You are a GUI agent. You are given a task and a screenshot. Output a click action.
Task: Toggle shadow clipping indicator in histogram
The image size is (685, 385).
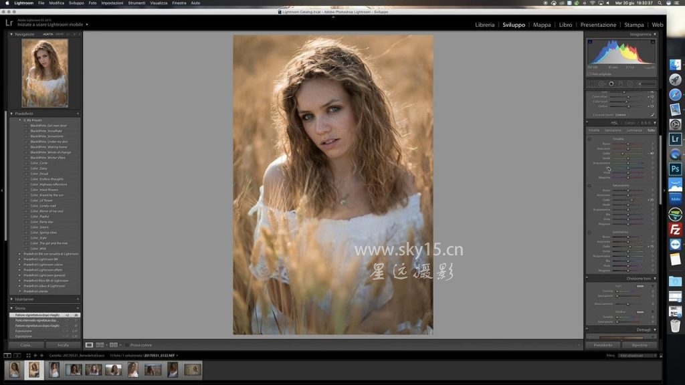[590, 42]
